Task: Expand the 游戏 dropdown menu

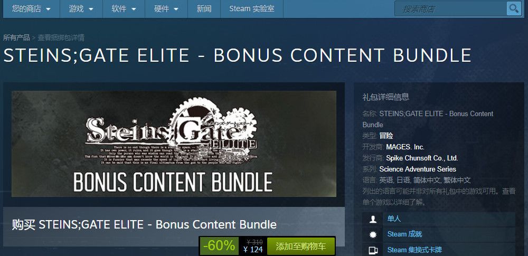Action: [x=81, y=9]
